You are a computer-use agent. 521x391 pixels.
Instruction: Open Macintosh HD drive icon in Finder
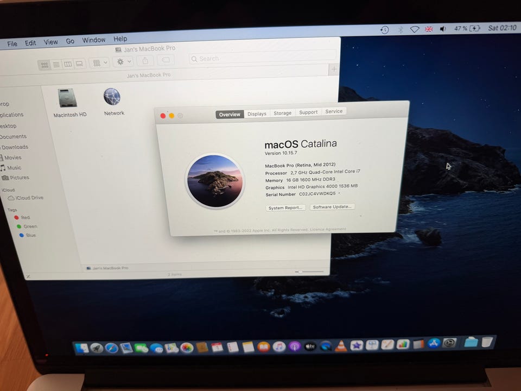(68, 98)
